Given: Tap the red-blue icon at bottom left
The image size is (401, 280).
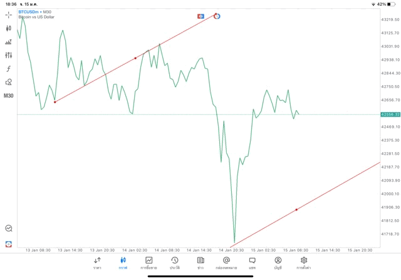Looking at the screenshot, I should (9, 244).
